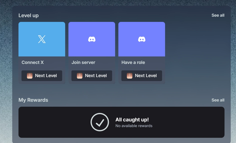
Task: Click the All caught up! message
Action: tap(132, 120)
